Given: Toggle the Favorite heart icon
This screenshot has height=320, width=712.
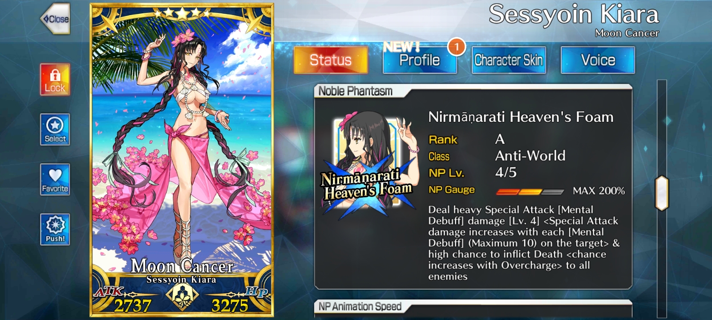Looking at the screenshot, I should click(x=55, y=180).
